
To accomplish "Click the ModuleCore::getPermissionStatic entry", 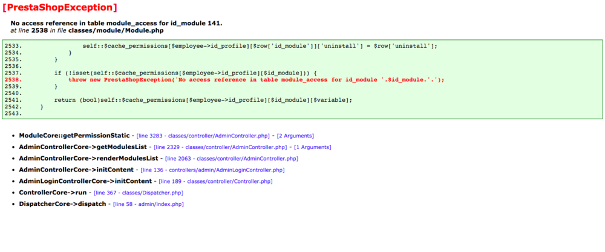I will click(x=74, y=136).
